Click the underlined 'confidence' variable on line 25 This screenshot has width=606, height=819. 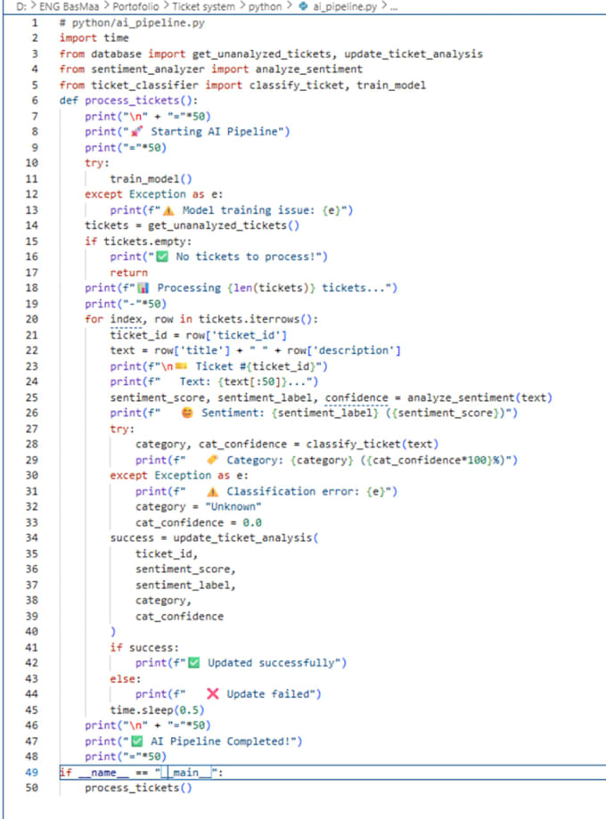356,397
